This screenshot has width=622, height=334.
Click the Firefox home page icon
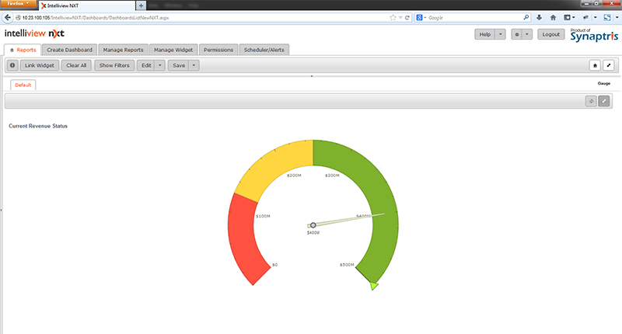click(554, 16)
